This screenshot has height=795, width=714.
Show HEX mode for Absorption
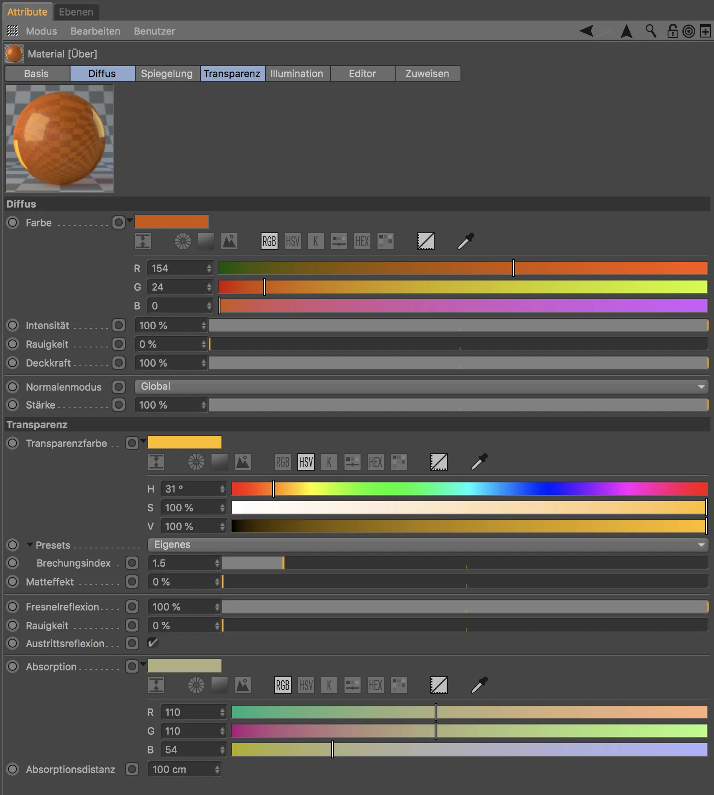pyautogui.click(x=375, y=685)
